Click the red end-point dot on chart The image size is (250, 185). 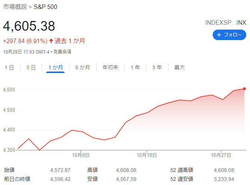pos(244,89)
